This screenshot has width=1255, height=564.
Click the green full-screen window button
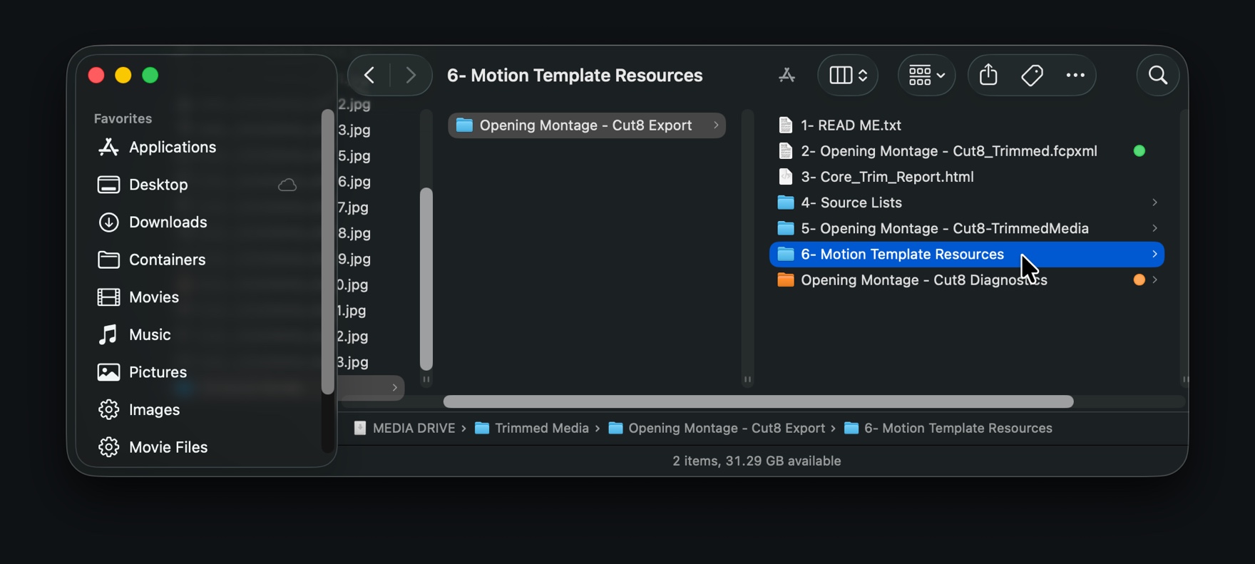(150, 75)
